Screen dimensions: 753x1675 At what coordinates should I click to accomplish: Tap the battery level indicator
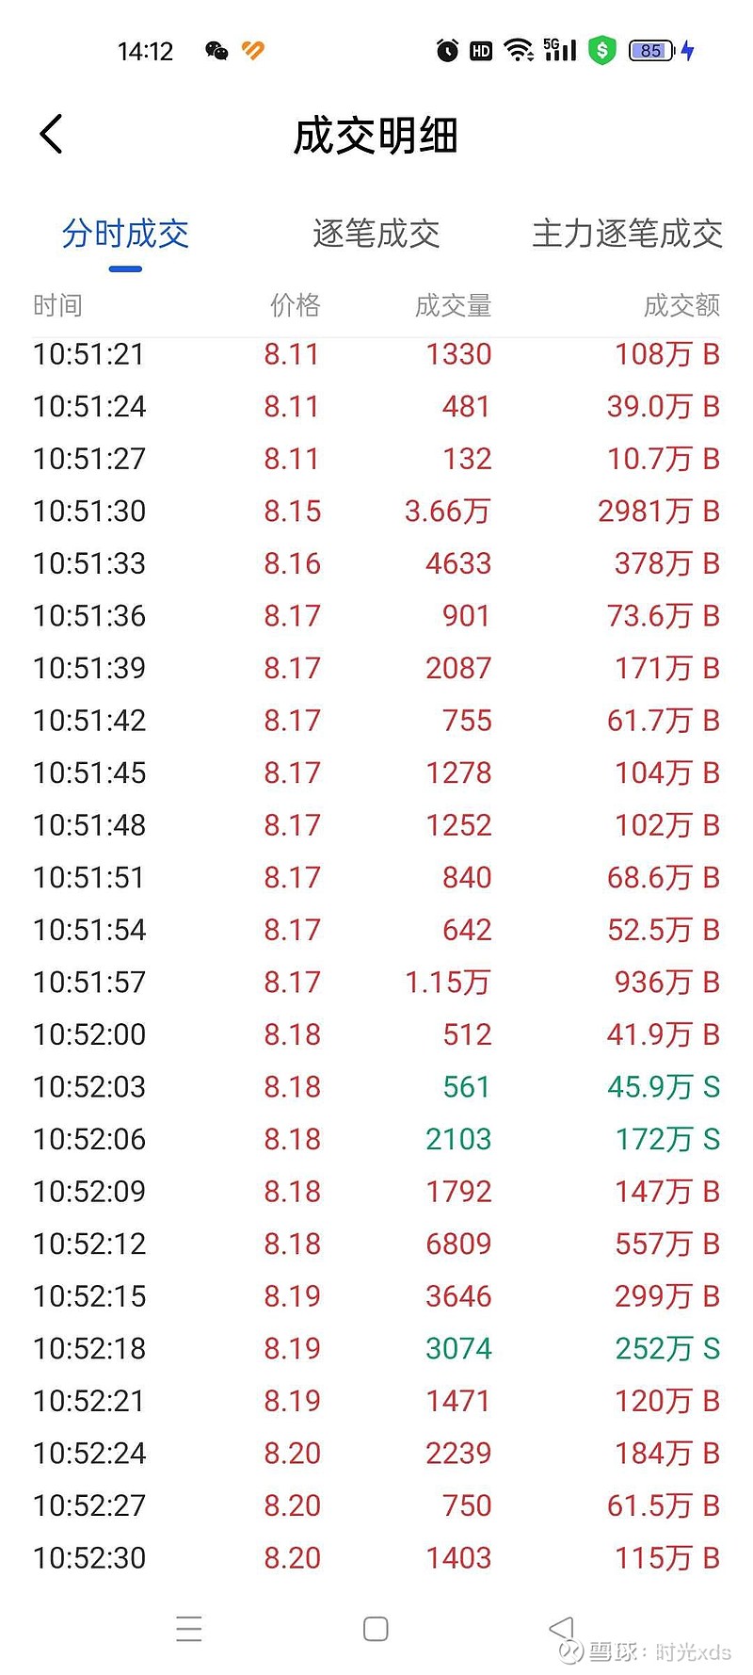651,51
